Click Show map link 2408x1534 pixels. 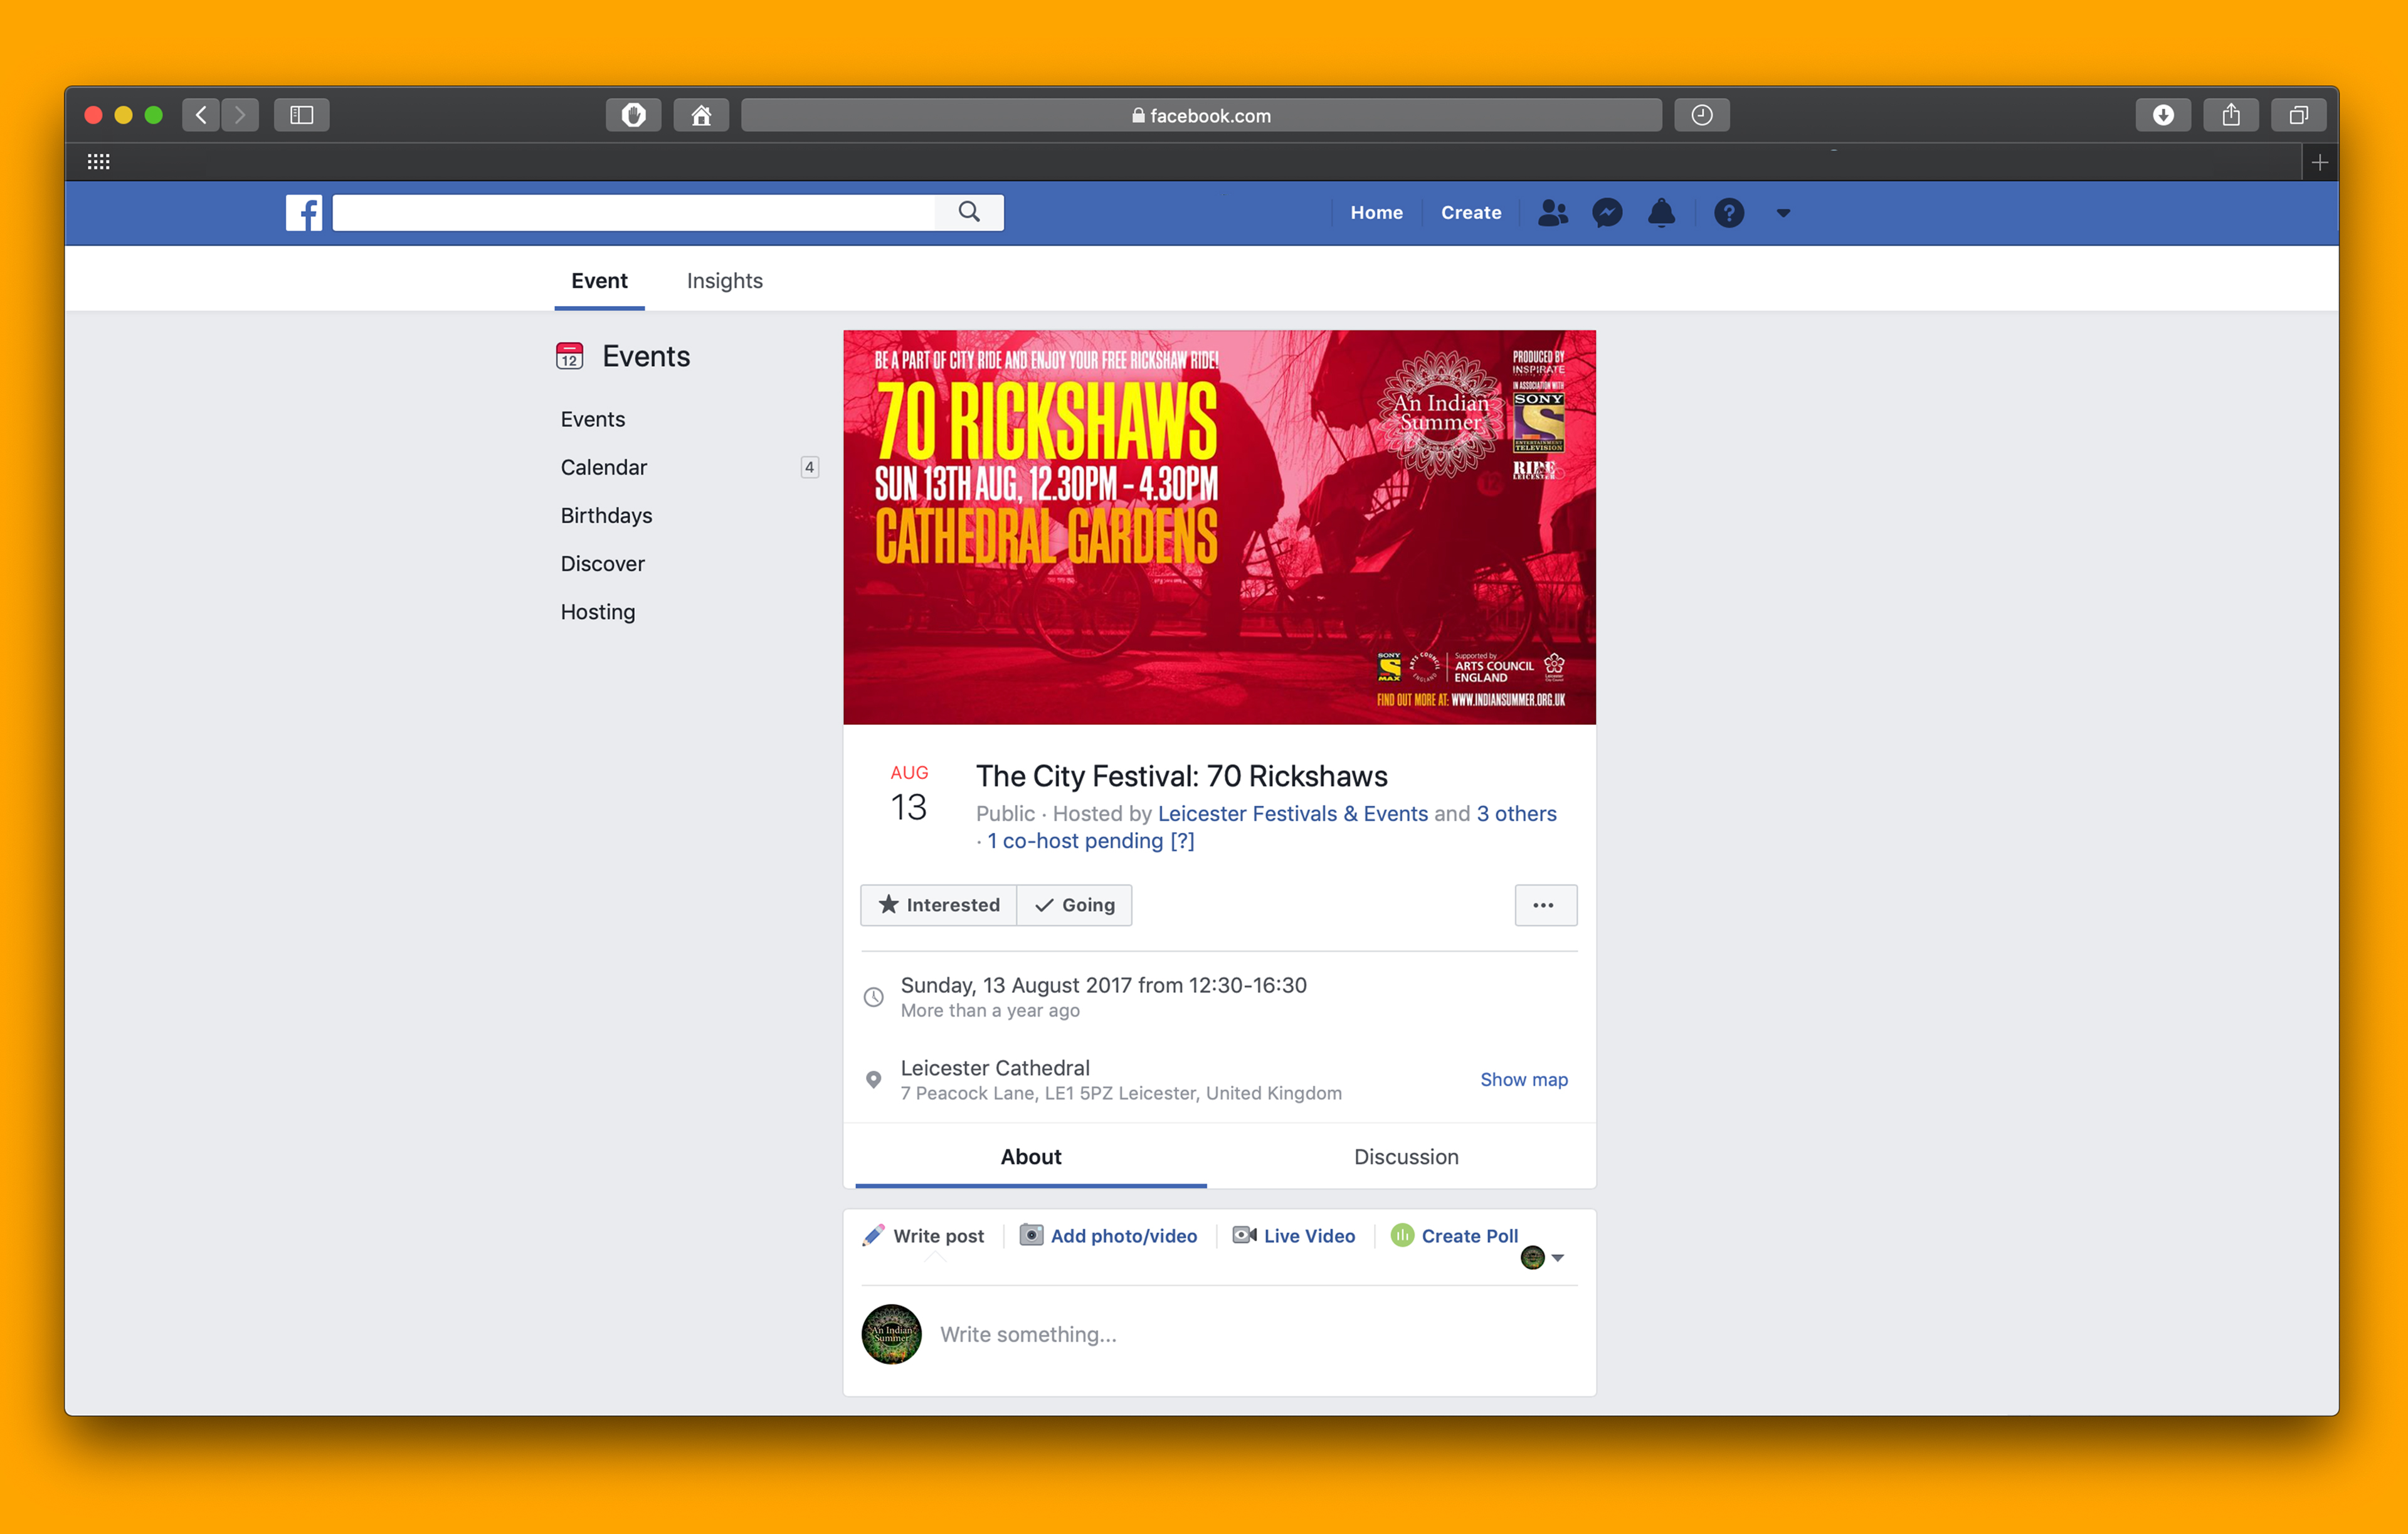point(1523,1080)
